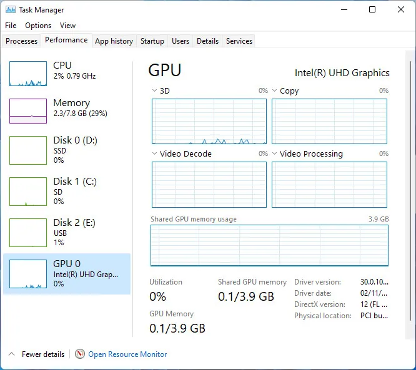Open Resource Monitor link
Image resolution: width=416 pixels, height=370 pixels.
[x=127, y=354]
